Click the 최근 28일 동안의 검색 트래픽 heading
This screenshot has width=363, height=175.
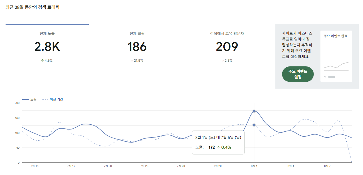click(33, 7)
